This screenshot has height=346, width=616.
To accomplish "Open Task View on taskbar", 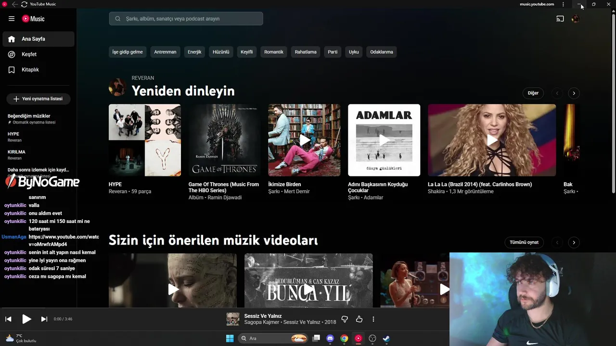I will pos(316,338).
